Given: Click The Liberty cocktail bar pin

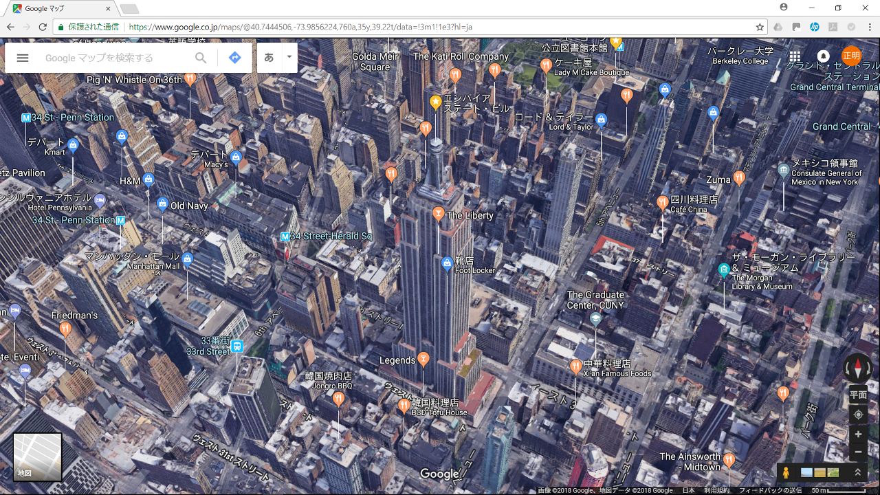Looking at the screenshot, I should pyautogui.click(x=437, y=214).
